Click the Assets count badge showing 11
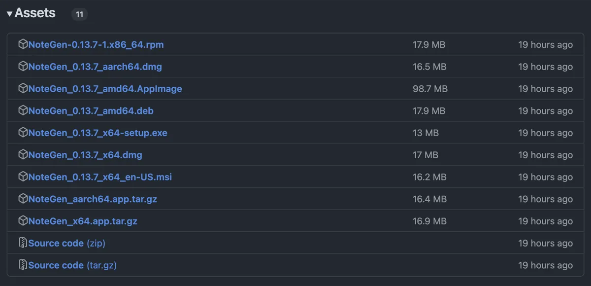Image resolution: width=591 pixels, height=286 pixels. [79, 14]
